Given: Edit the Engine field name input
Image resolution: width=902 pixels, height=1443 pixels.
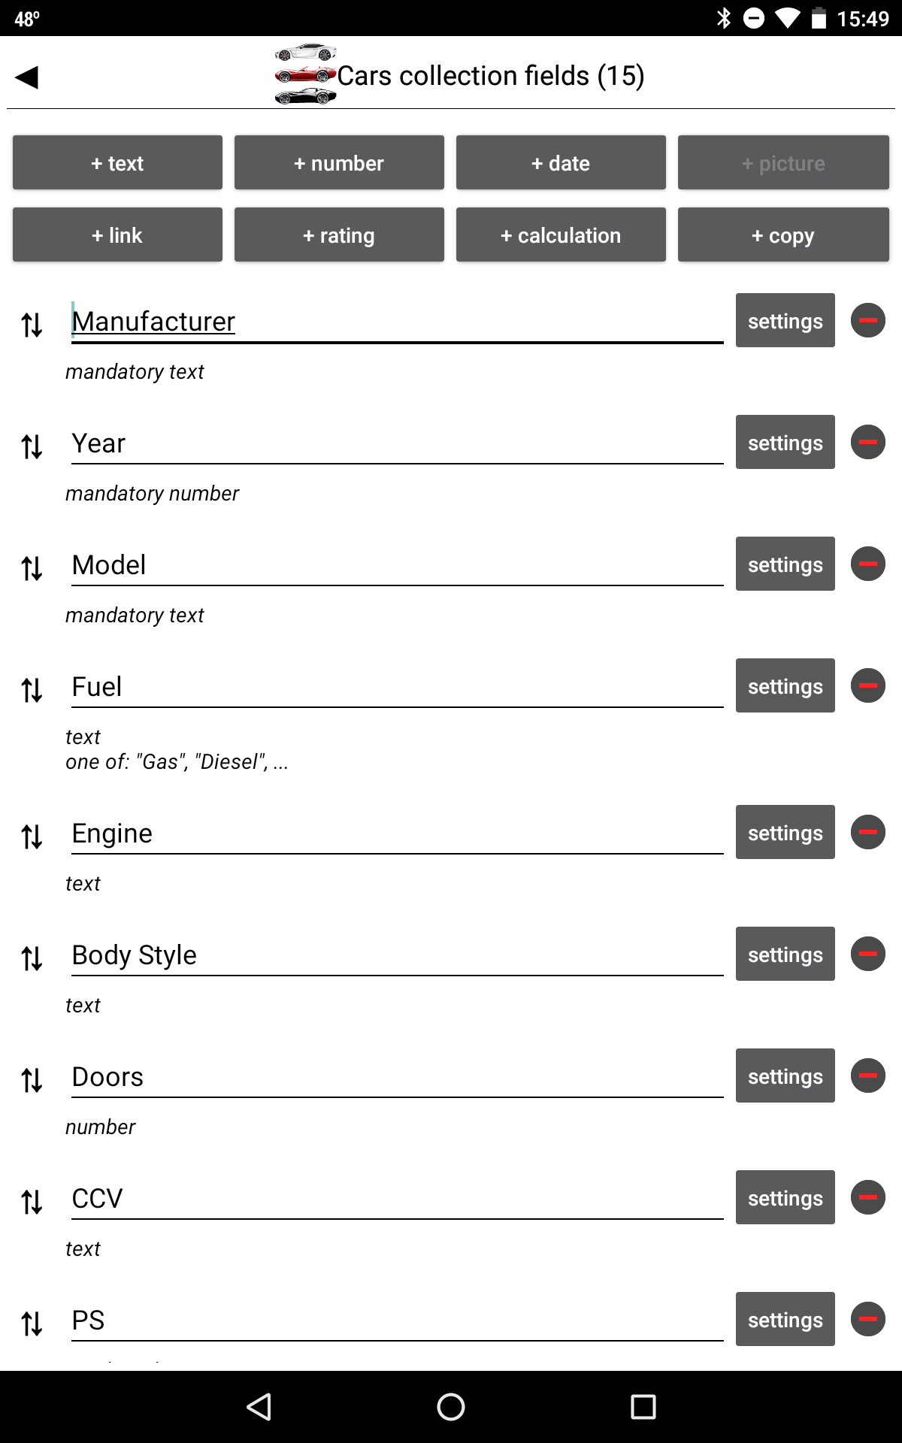Looking at the screenshot, I should pyautogui.click(x=397, y=833).
